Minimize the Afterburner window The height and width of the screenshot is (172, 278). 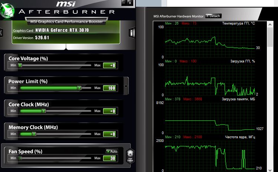(124, 3)
